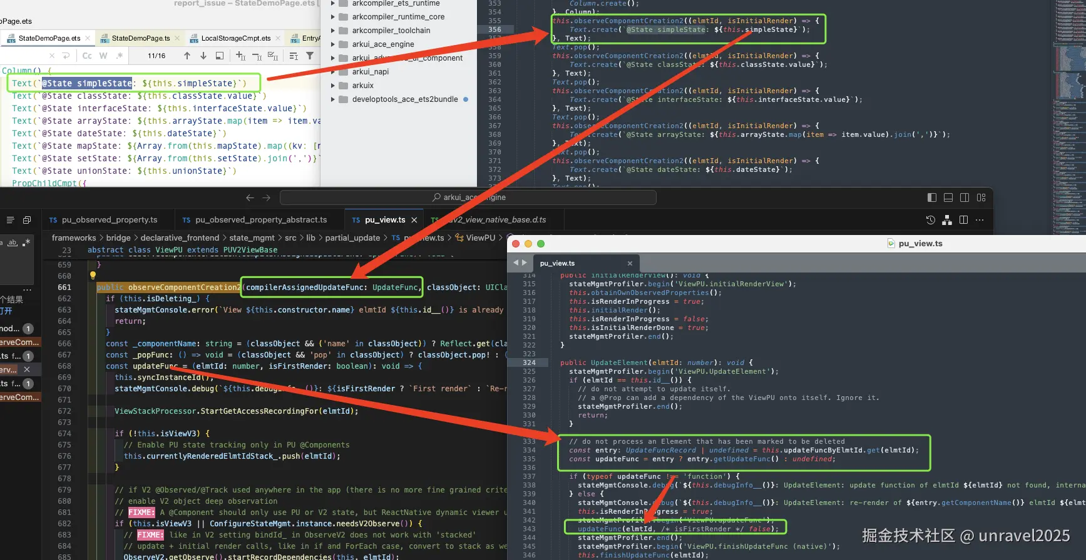
Task: Go to next search match in DevEco find bar
Action: (x=203, y=56)
